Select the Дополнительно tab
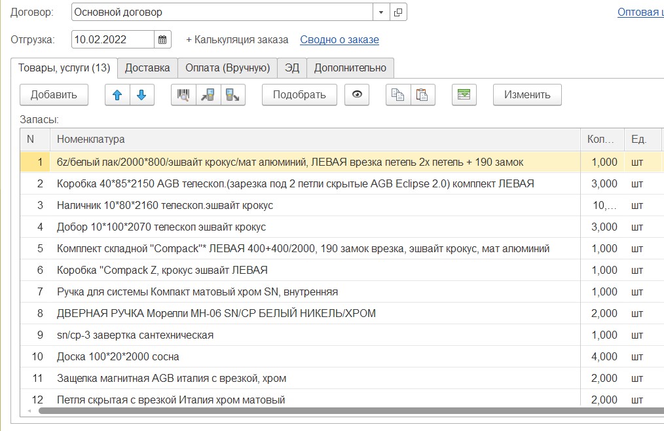This screenshot has height=431, width=664. tap(350, 68)
